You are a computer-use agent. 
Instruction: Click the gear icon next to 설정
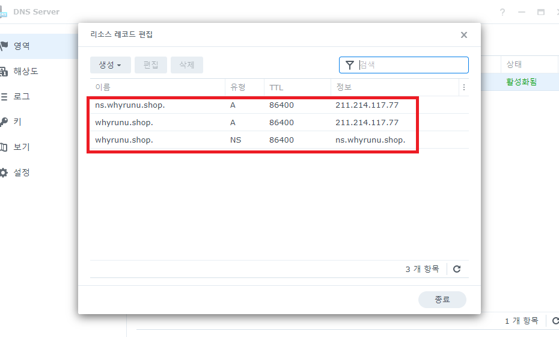pyautogui.click(x=4, y=173)
